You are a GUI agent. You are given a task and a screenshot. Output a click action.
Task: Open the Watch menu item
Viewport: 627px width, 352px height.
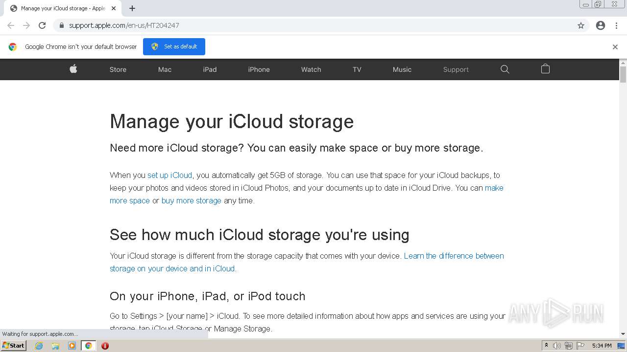311,69
